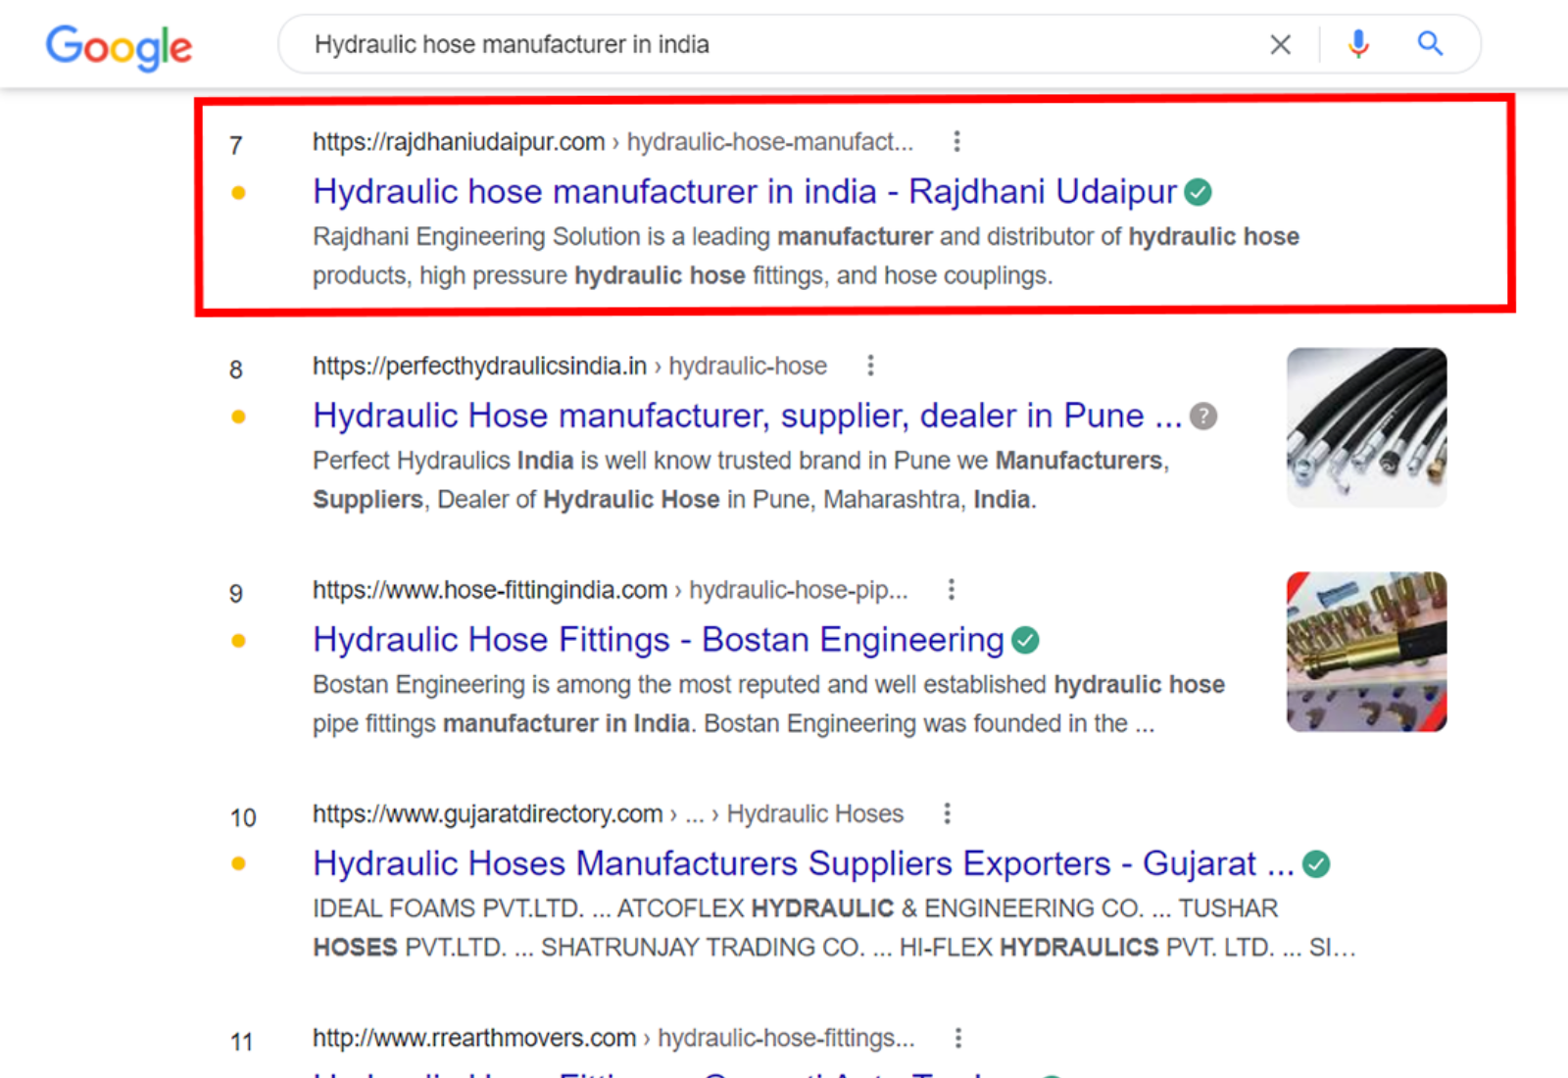
Task: Click green verified badge beside Rajdhani Udaipur
Action: (x=1198, y=192)
